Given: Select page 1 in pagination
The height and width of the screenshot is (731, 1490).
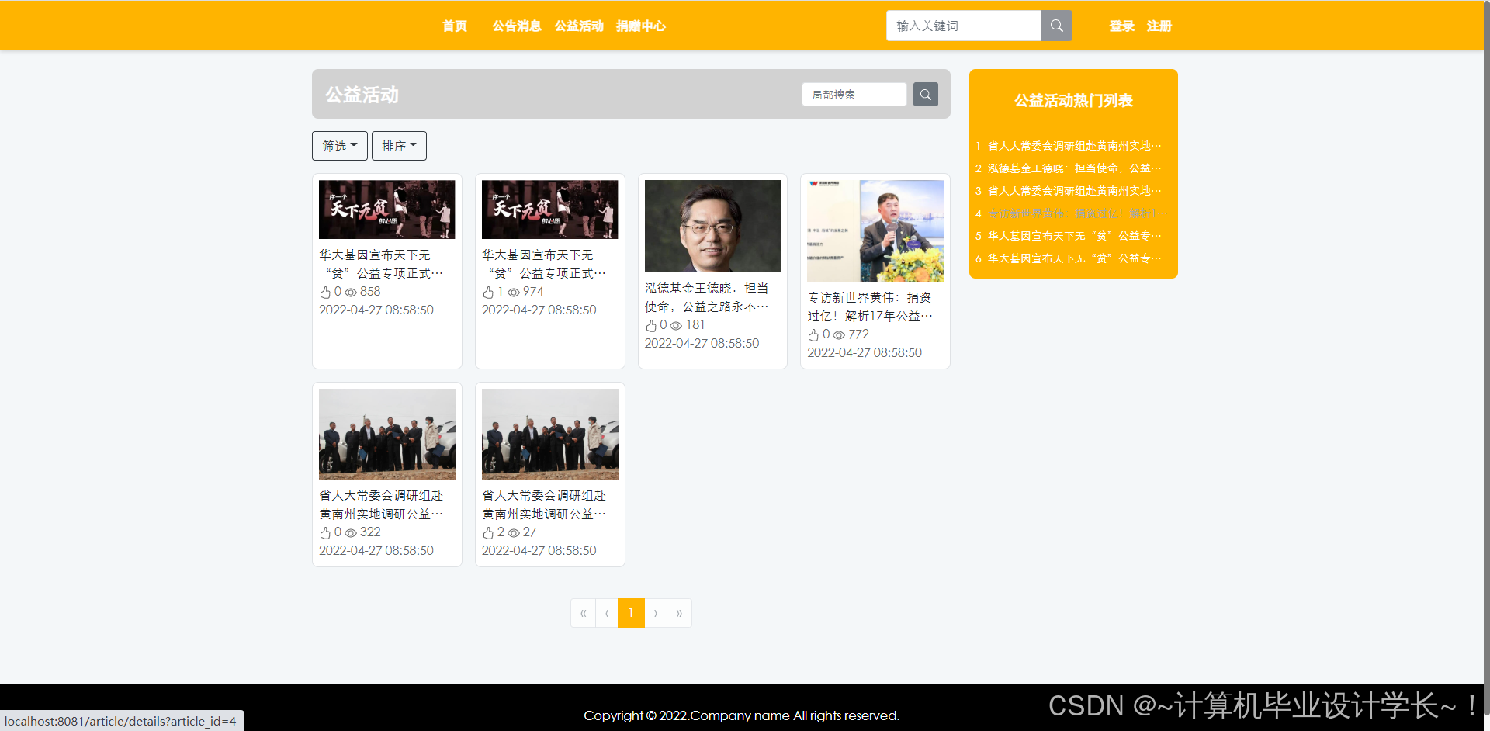Looking at the screenshot, I should point(631,613).
